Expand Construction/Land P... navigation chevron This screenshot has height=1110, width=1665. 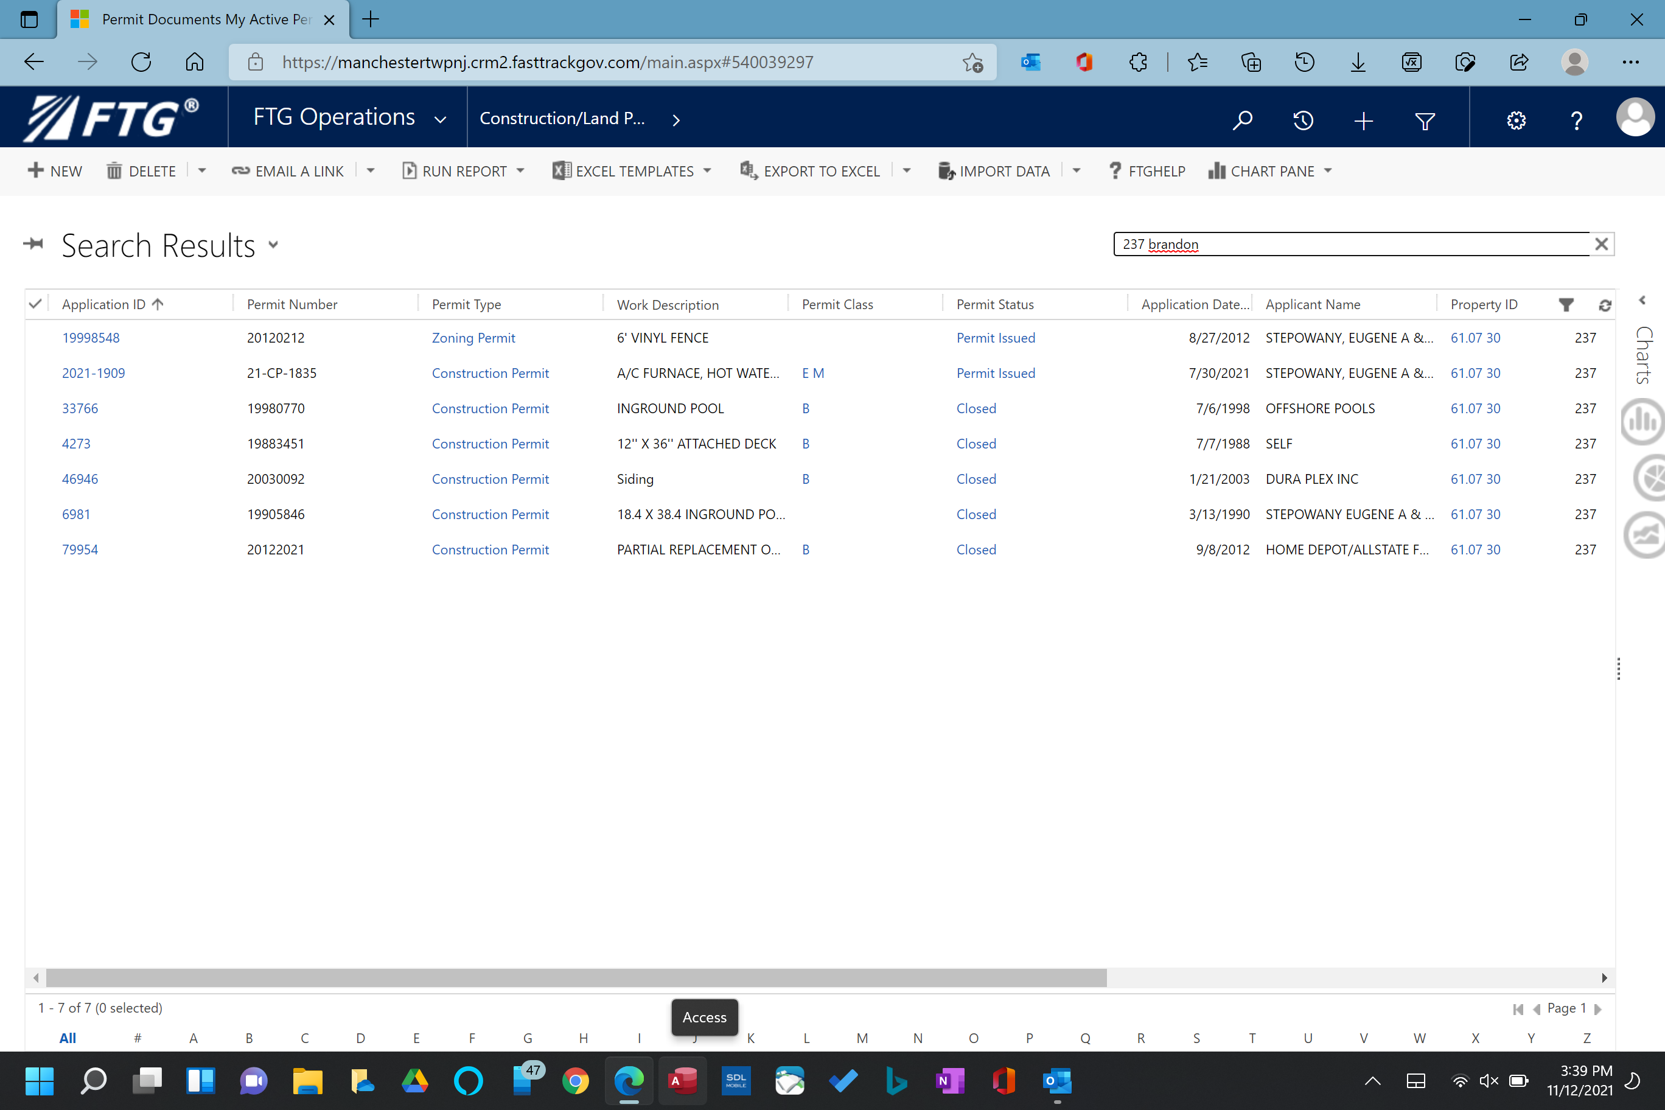[676, 120]
